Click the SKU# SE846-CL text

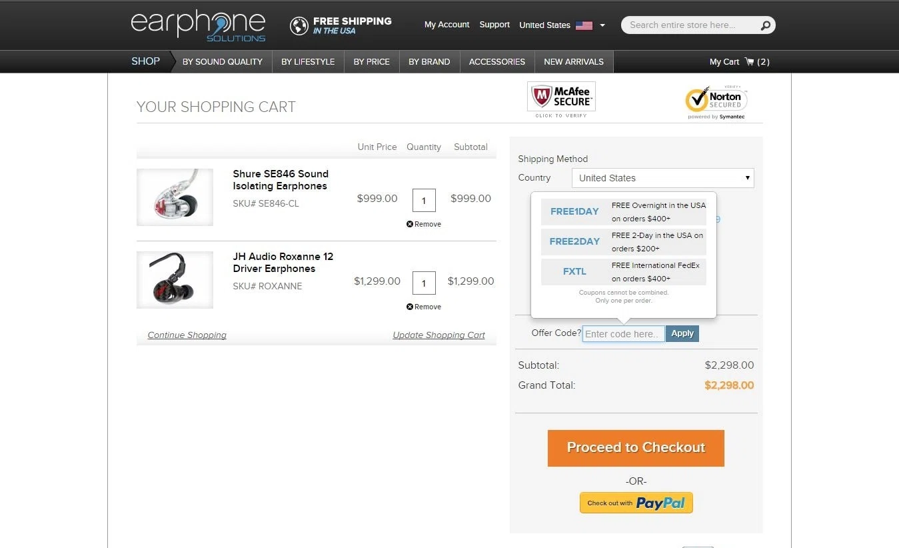click(x=266, y=203)
